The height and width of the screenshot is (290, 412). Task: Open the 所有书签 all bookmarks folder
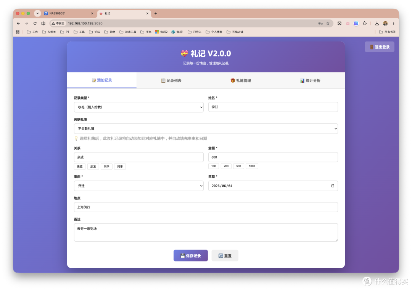tap(387, 32)
